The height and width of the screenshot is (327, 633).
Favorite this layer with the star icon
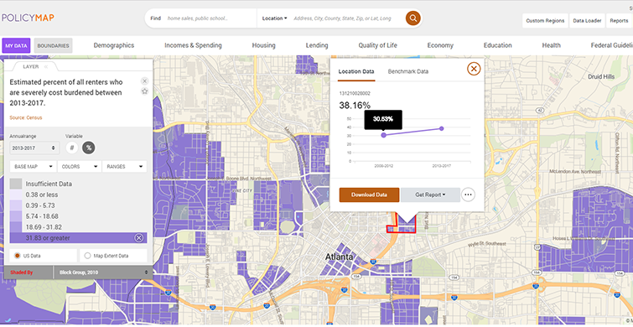(x=145, y=91)
